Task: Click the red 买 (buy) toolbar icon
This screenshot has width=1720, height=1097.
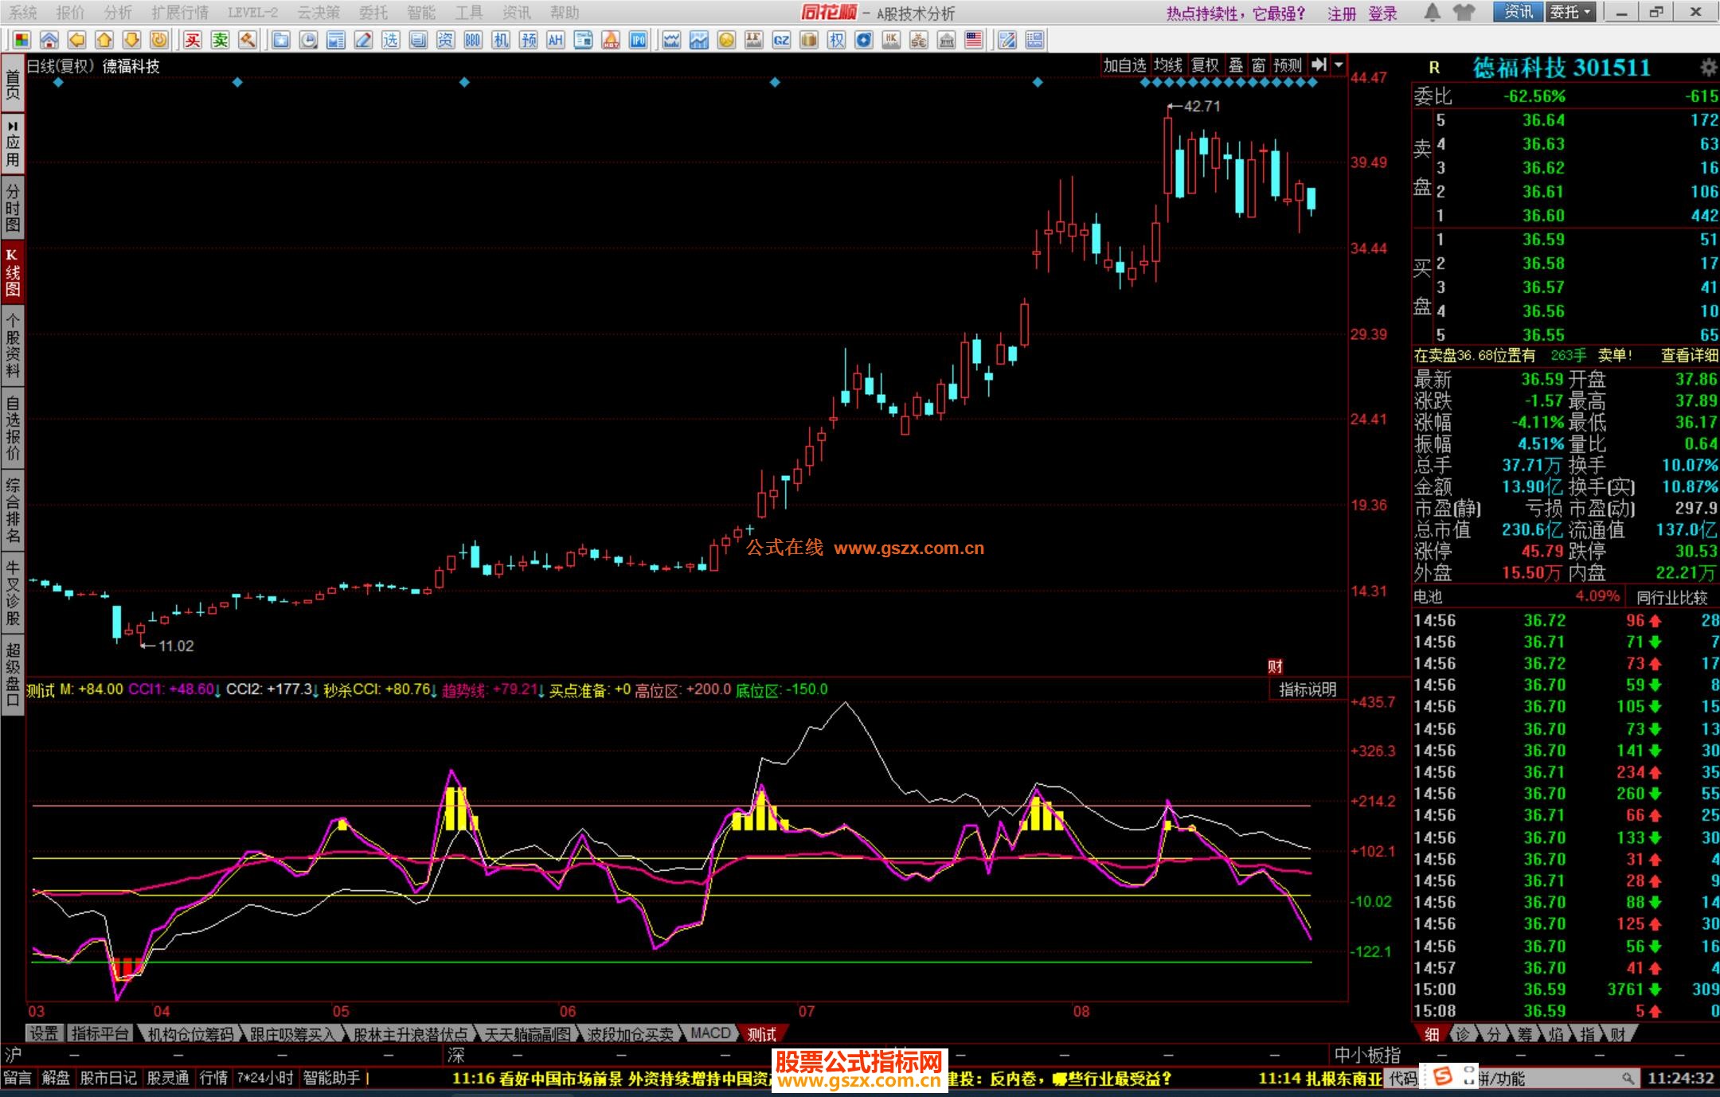Action: coord(193,40)
